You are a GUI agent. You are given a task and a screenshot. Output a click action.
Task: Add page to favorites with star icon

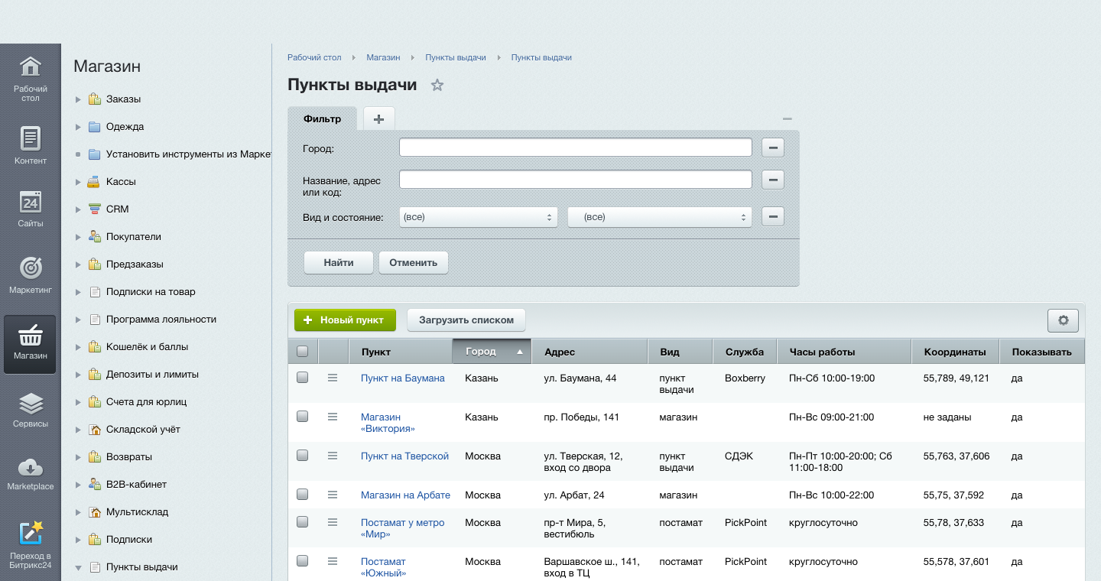point(437,85)
